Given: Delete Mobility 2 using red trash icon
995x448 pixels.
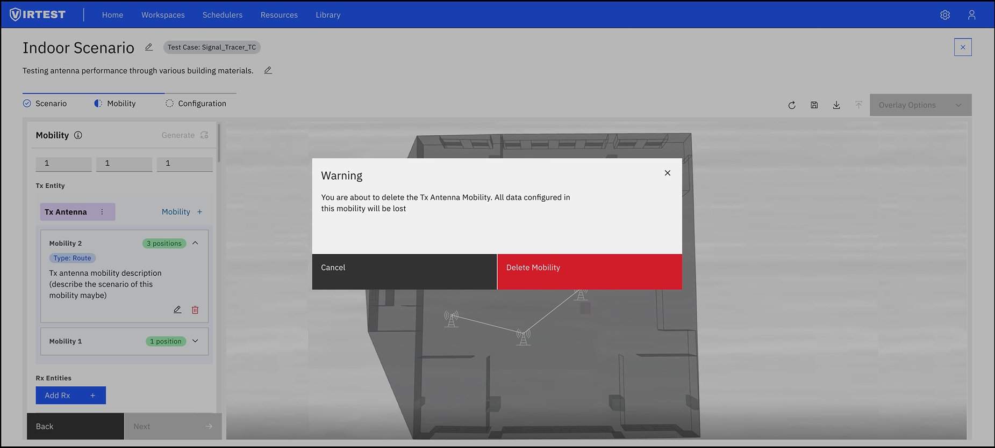Looking at the screenshot, I should [x=195, y=310].
